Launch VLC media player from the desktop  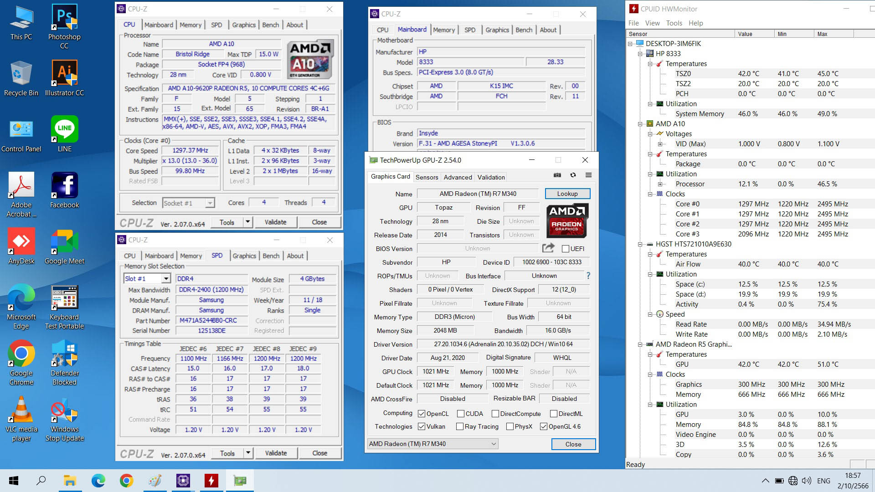pyautogui.click(x=21, y=419)
